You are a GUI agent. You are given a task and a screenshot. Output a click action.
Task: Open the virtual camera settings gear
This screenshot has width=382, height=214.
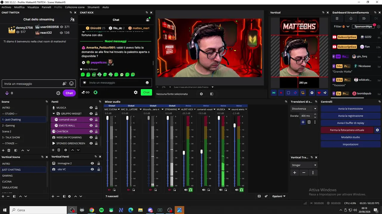click(x=377, y=130)
